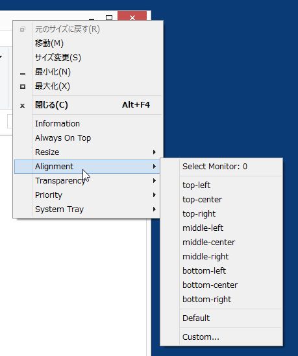Viewport: 298px width, 356px height.
Task: Expand the Resize submenu arrow
Action: point(155,152)
